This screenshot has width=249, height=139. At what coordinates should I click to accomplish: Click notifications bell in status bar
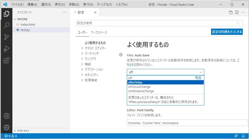[243, 136]
